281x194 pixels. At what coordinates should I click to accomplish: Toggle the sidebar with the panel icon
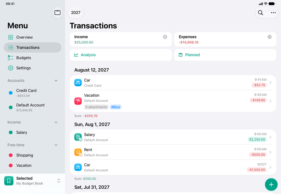tap(58, 13)
